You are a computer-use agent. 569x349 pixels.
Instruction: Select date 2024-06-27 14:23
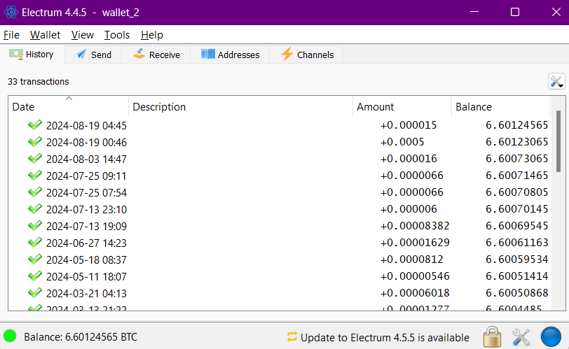click(86, 243)
